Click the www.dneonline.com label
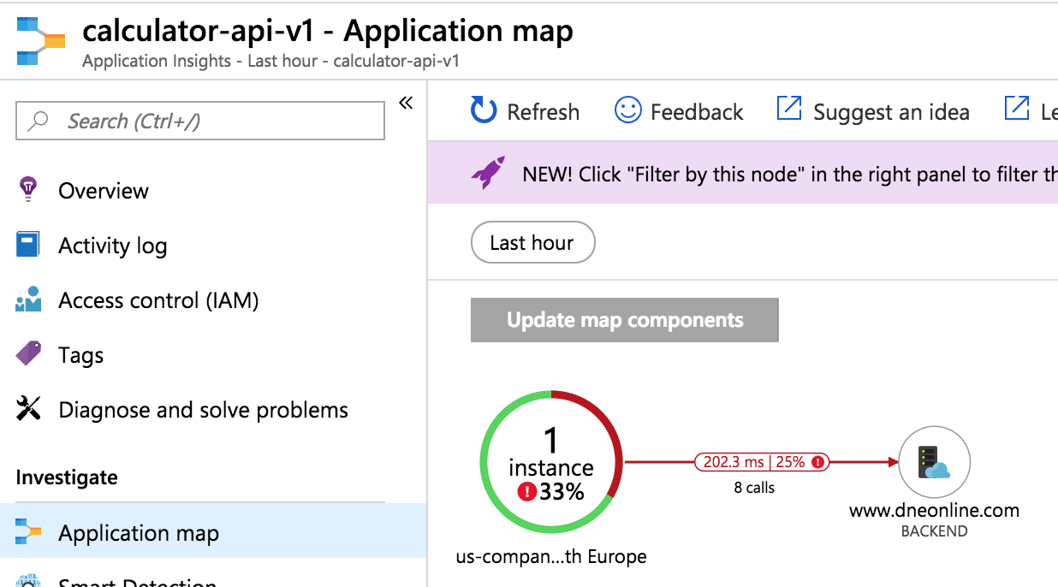1058x587 pixels. 934,511
